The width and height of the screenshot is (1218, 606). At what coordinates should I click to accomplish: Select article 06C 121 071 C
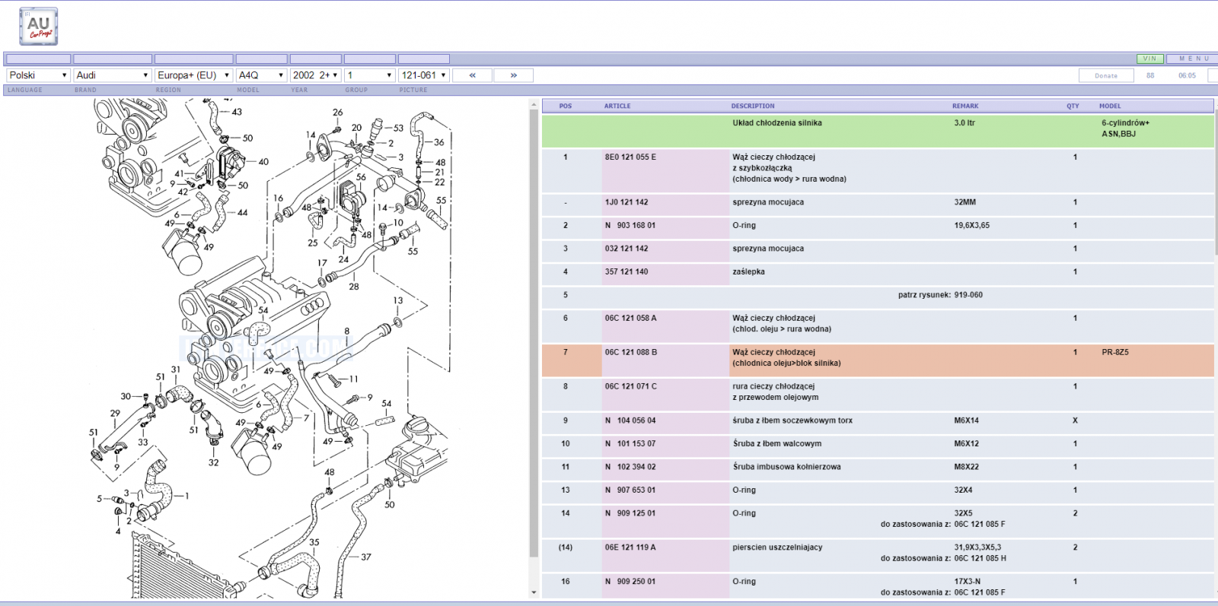click(630, 386)
